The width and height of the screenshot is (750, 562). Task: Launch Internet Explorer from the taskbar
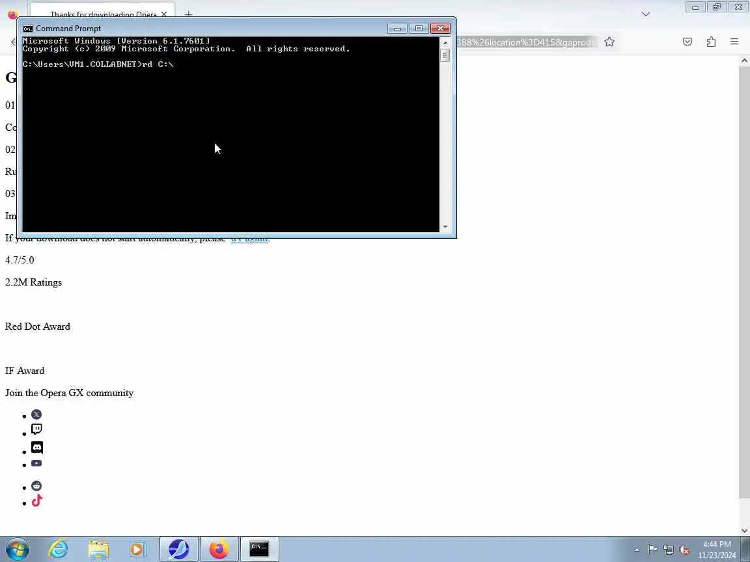(59, 549)
